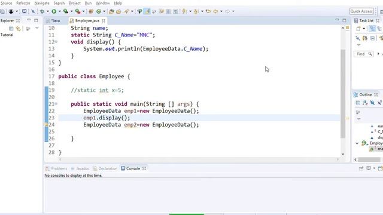Screen dimensions: 383x215
Task: Run the program with green Run button
Action: tap(54, 11)
